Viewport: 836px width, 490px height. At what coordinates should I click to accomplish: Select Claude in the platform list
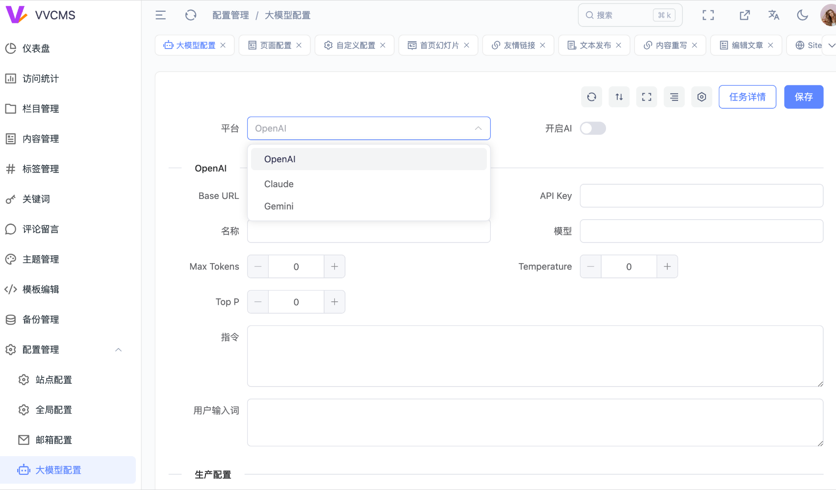point(369,184)
